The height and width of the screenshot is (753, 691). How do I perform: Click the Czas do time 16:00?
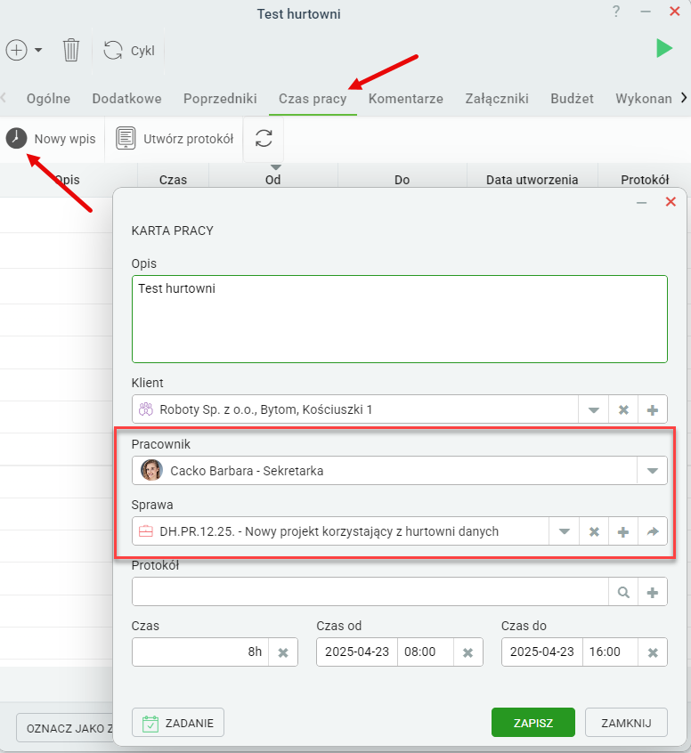610,652
